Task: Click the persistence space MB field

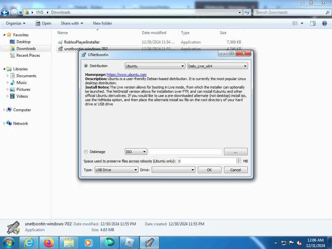Action: pyautogui.click(x=207, y=161)
